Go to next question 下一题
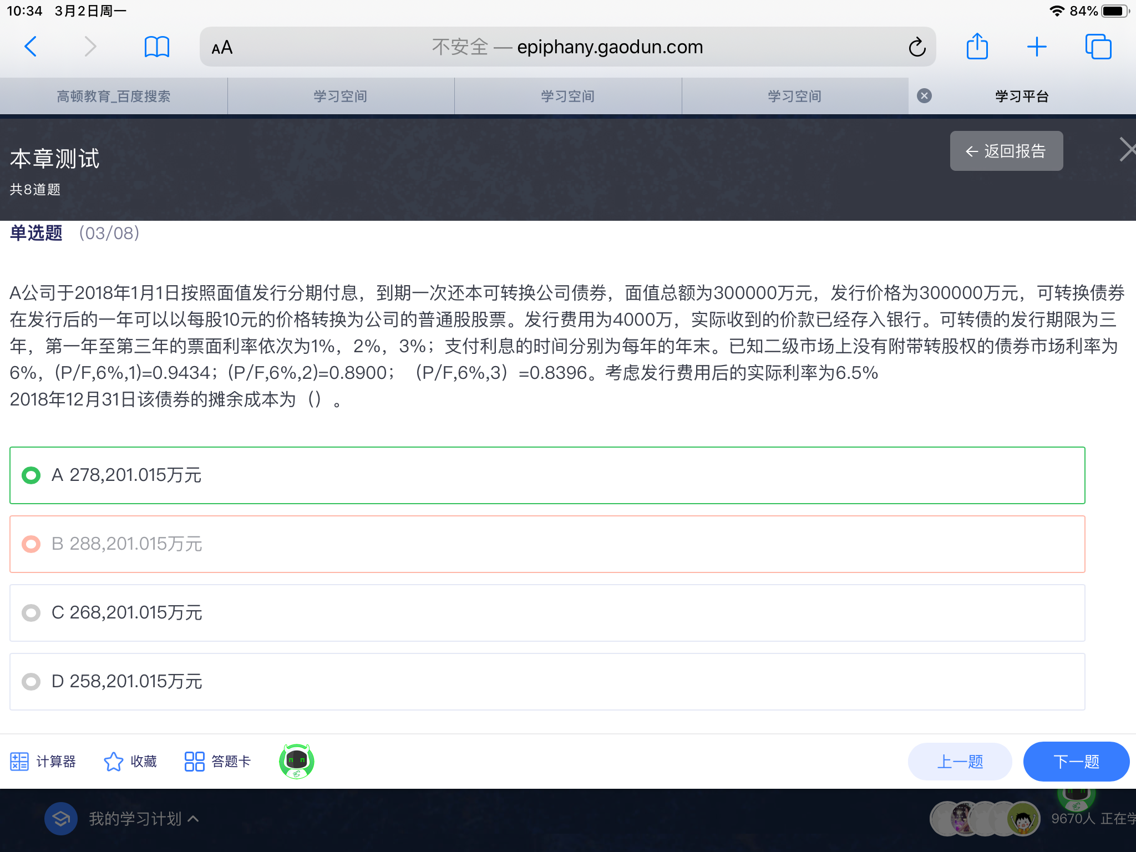The height and width of the screenshot is (852, 1136). [x=1076, y=762]
